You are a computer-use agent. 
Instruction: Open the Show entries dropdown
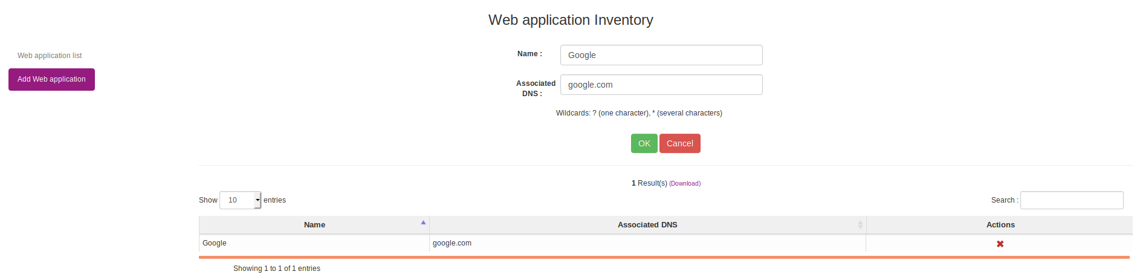[x=240, y=200]
